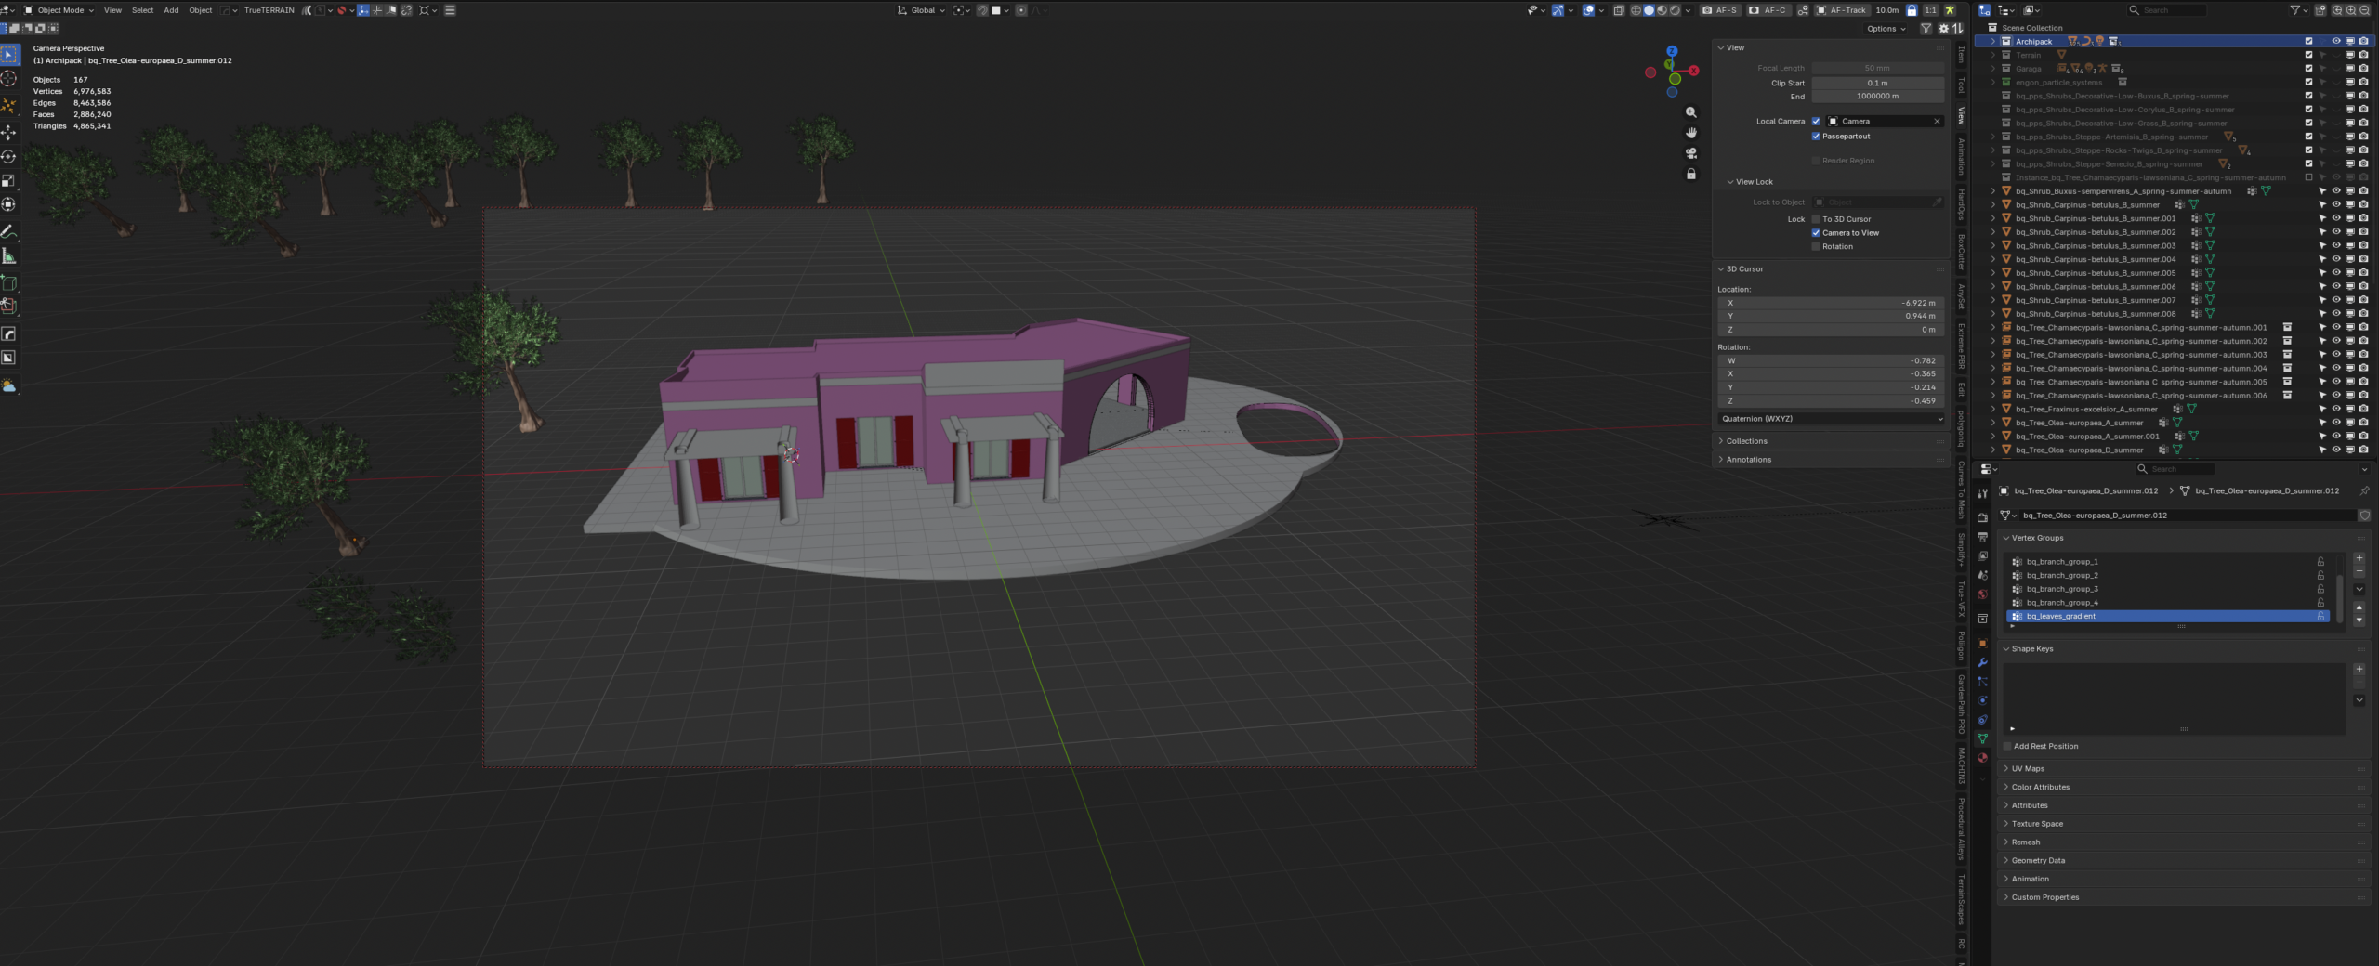Switch to solid viewport shading
The height and width of the screenshot is (966, 2379).
pyautogui.click(x=1649, y=10)
